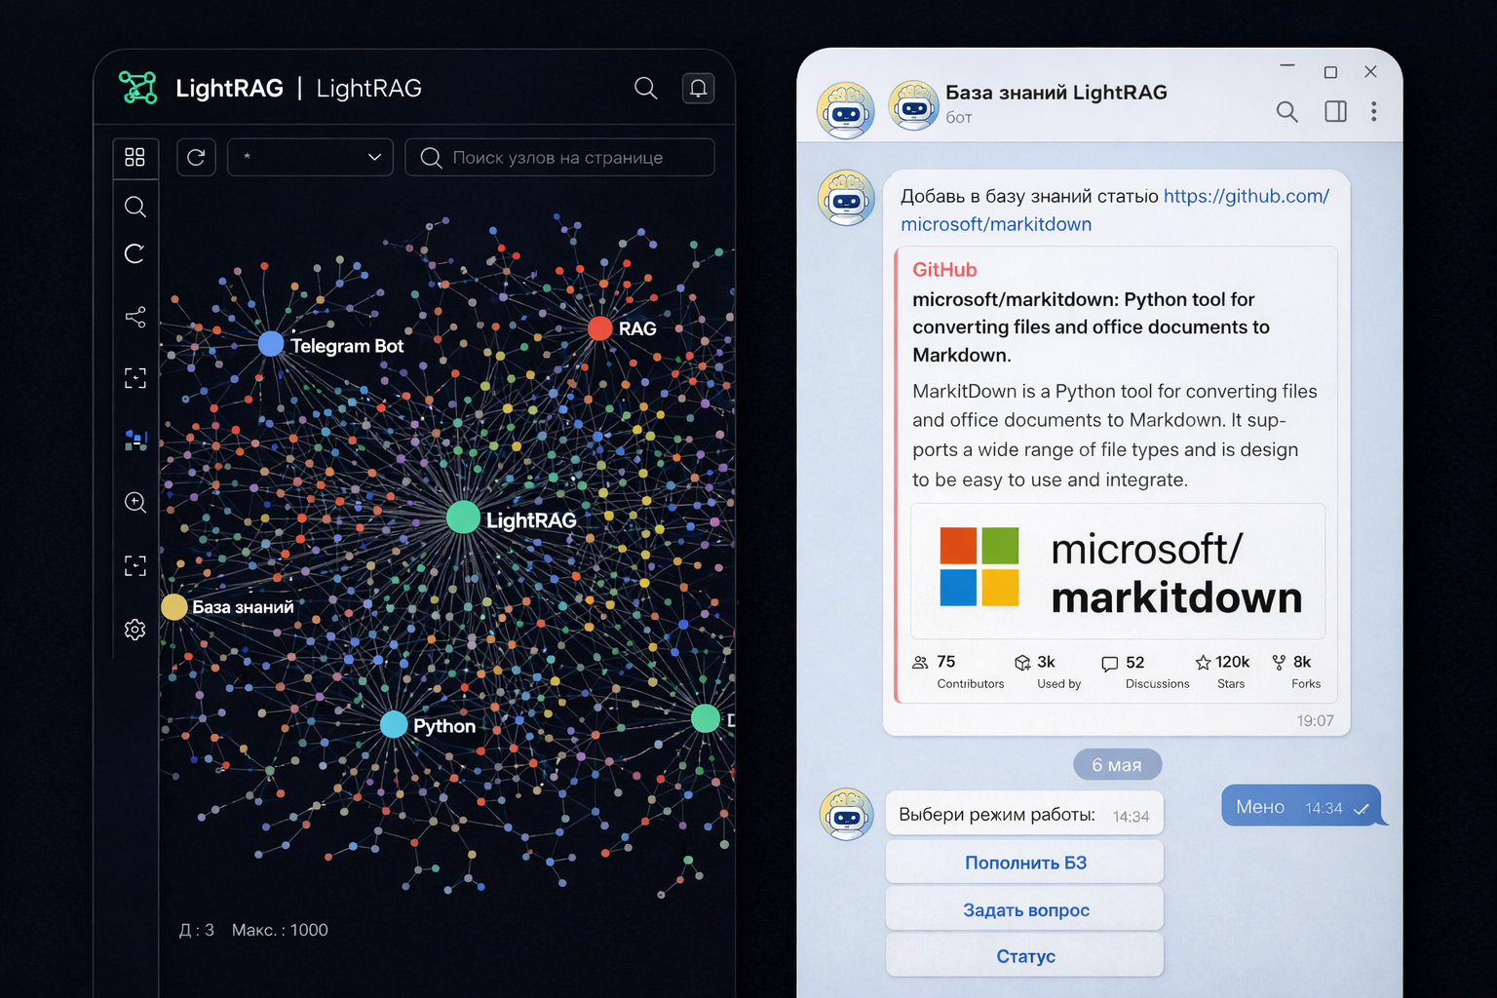This screenshot has width=1497, height=998.
Task: Open the chat three-dot menu
Action: [x=1374, y=111]
